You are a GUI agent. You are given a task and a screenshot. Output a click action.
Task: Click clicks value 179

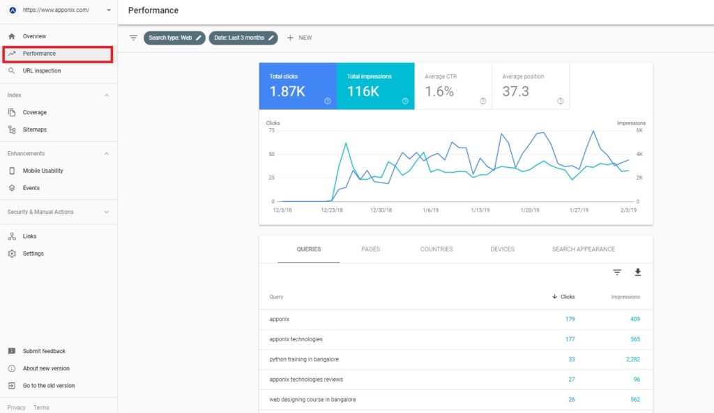[570, 319]
